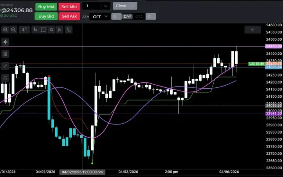
Task: Click the overlapping squares icon in chart toolbar
Action: (68, 29)
